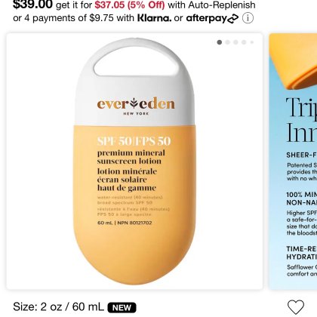
Task: Jump to fourth image via carousel dot
Action: pos(244,42)
